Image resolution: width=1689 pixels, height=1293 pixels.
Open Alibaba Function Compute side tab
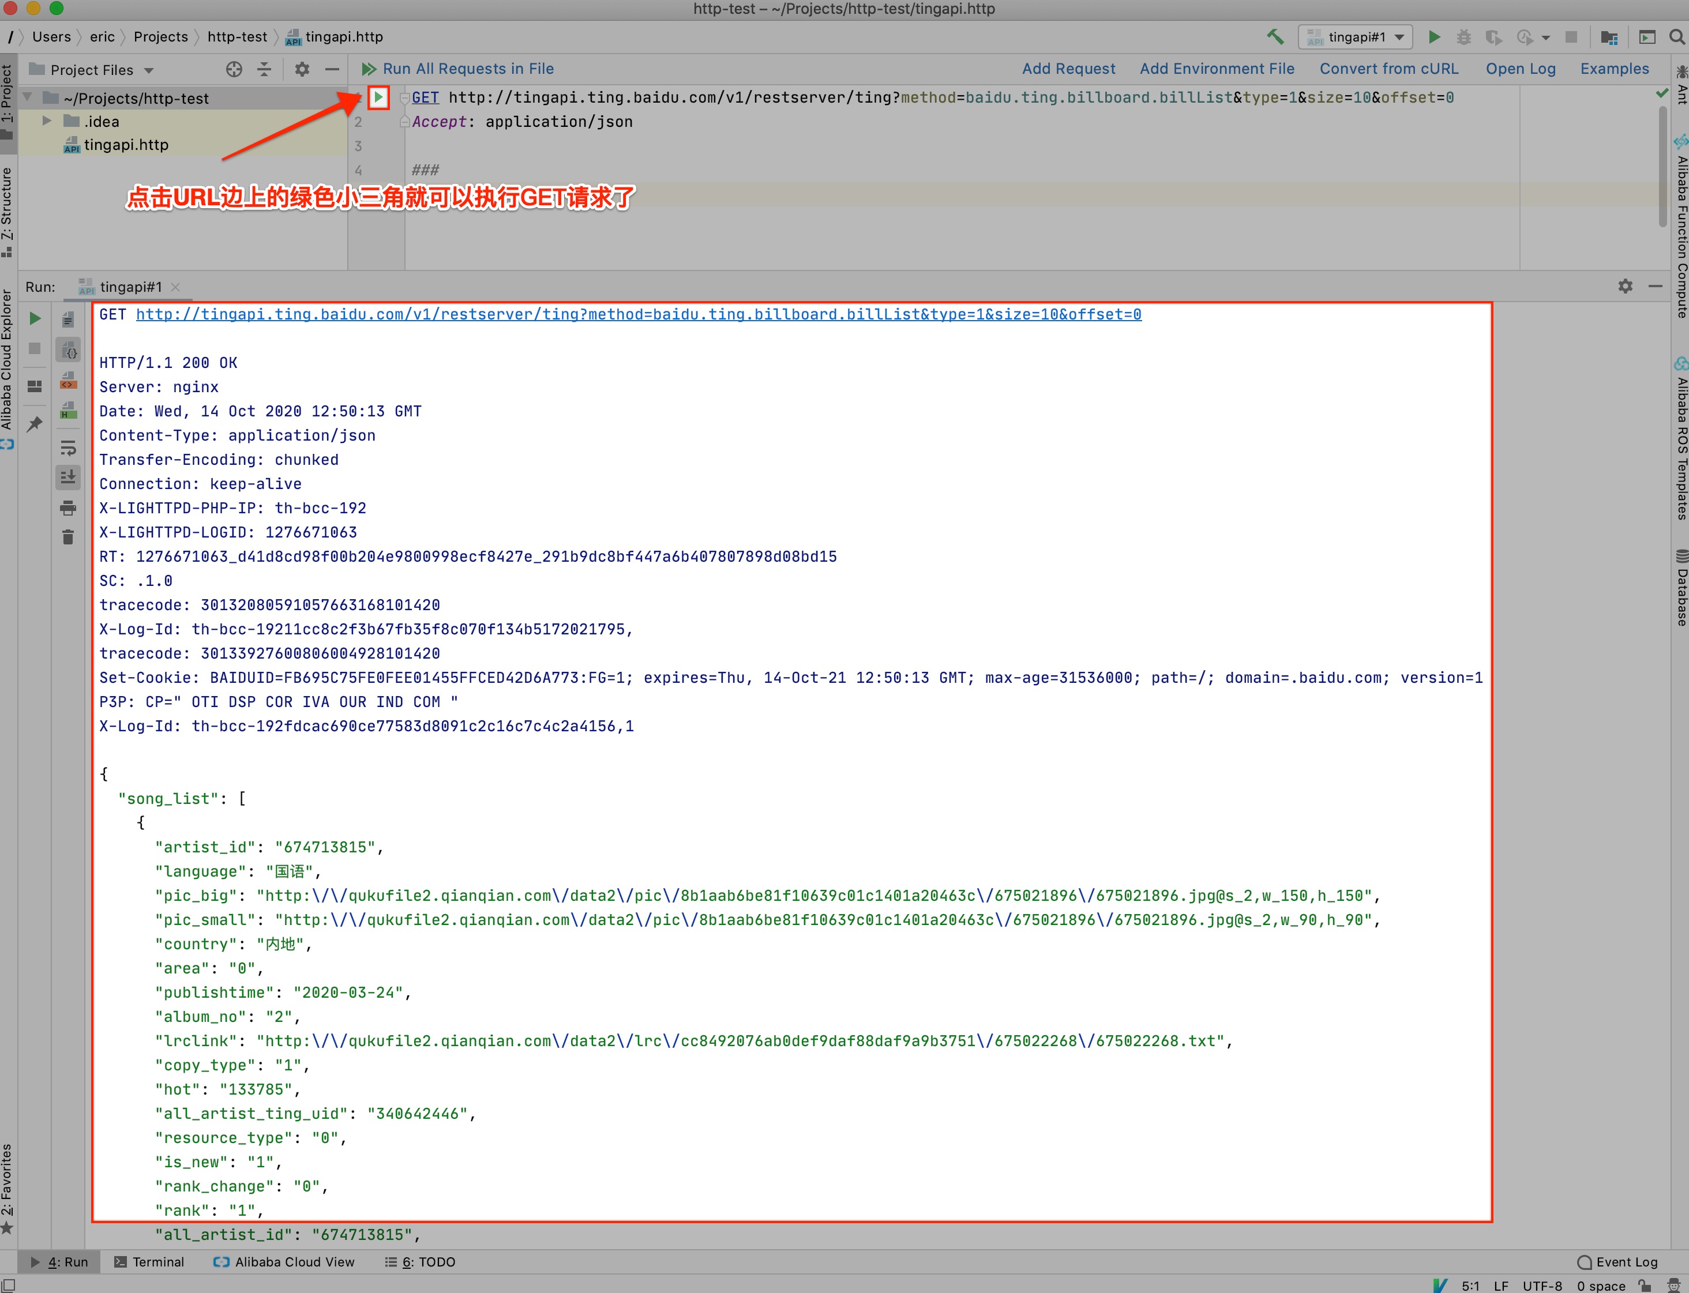click(x=1682, y=227)
